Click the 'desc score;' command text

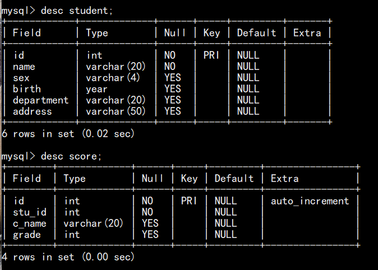tap(71, 156)
